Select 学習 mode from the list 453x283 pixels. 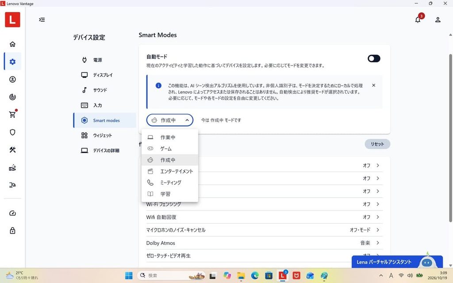[x=170, y=194]
